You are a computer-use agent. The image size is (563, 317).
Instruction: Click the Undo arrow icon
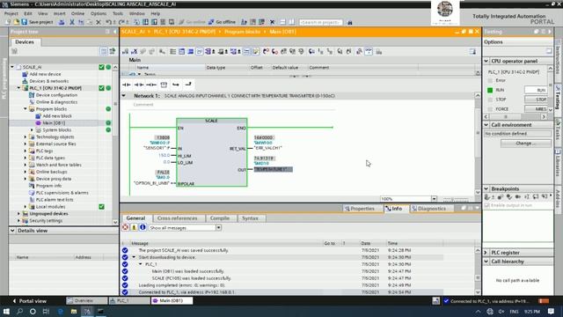click(108, 22)
